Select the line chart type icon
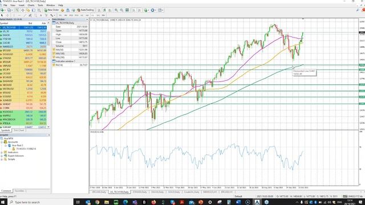365x205 pixels. (x=110, y=10)
